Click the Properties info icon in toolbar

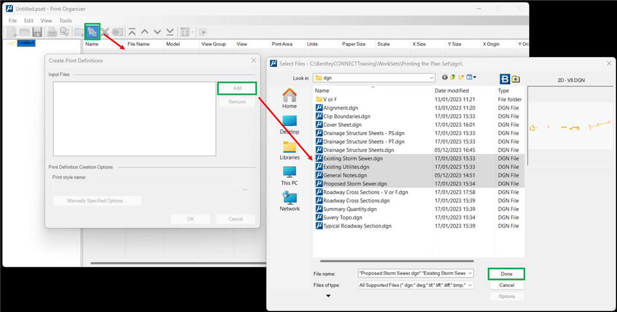point(117,32)
